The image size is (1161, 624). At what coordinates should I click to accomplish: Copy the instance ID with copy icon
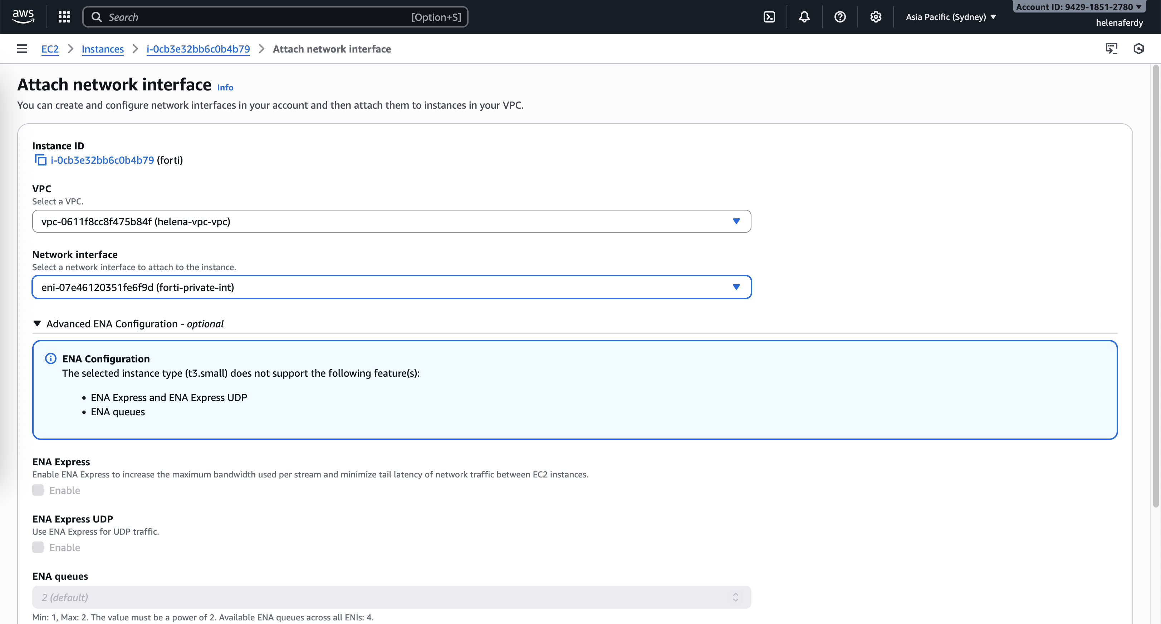point(40,160)
